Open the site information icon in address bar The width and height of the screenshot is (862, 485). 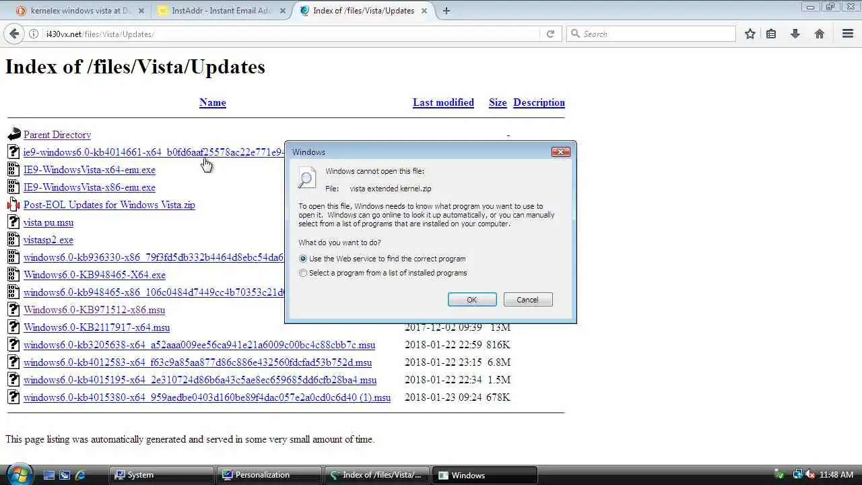tap(34, 34)
